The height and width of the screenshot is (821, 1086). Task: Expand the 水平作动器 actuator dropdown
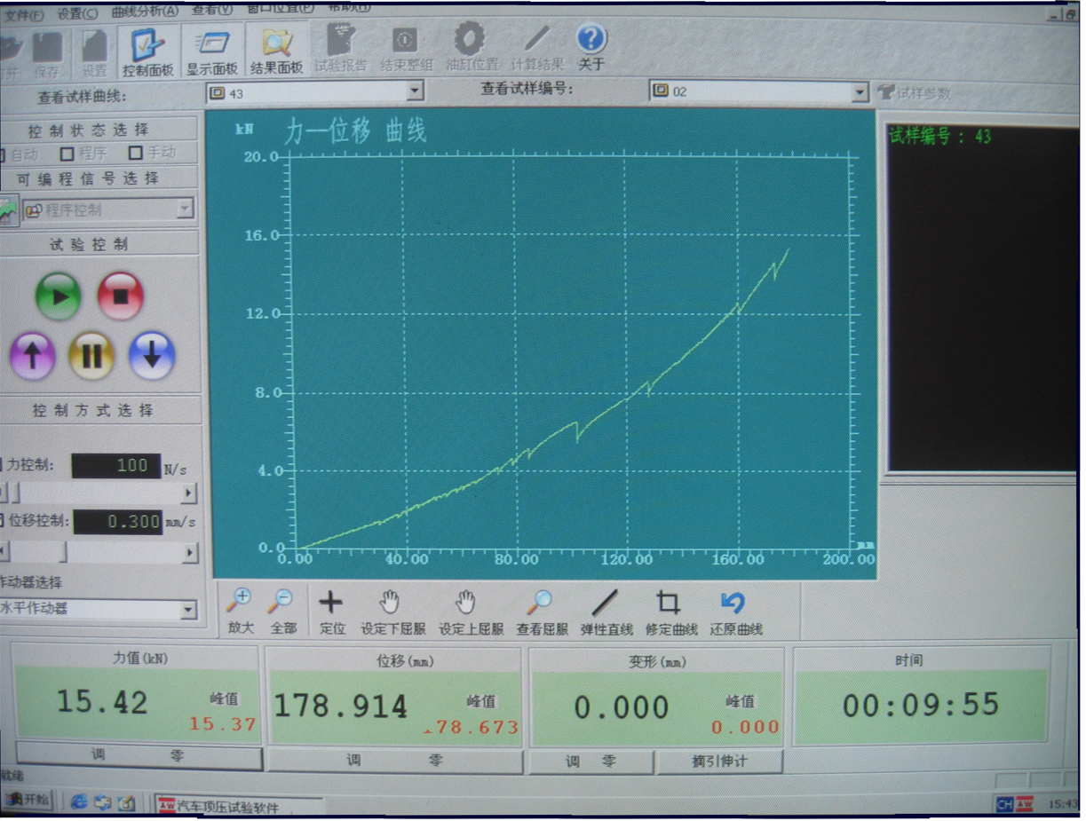tap(187, 610)
